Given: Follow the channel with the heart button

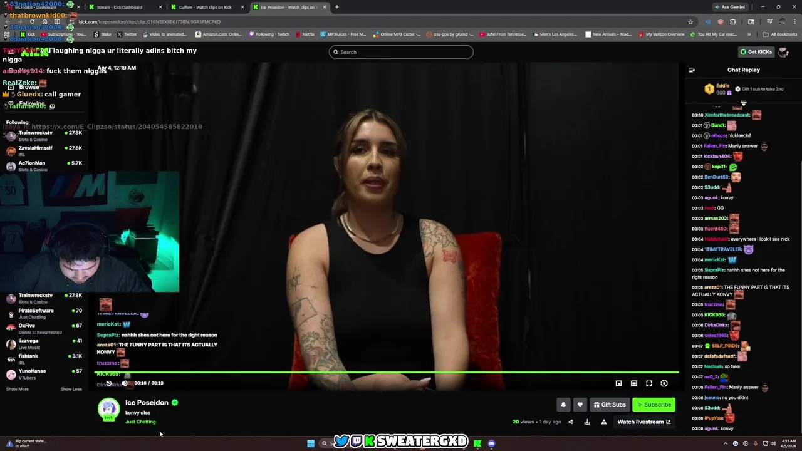Looking at the screenshot, I should pyautogui.click(x=580, y=405).
